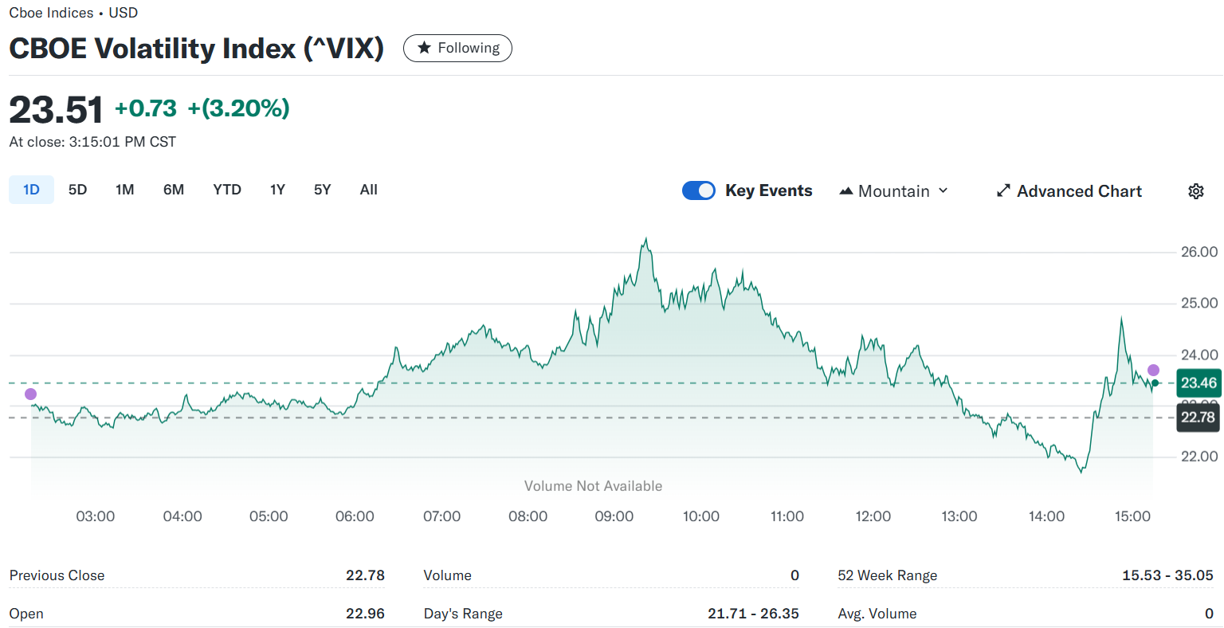Click the 21.71 - 26.35 day's range value

[753, 614]
